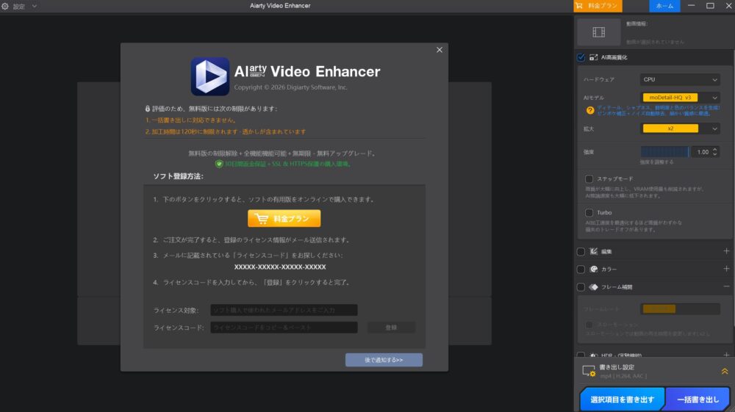Click the AI高画質化 upscale icon
The width and height of the screenshot is (735, 412).
tap(594, 57)
